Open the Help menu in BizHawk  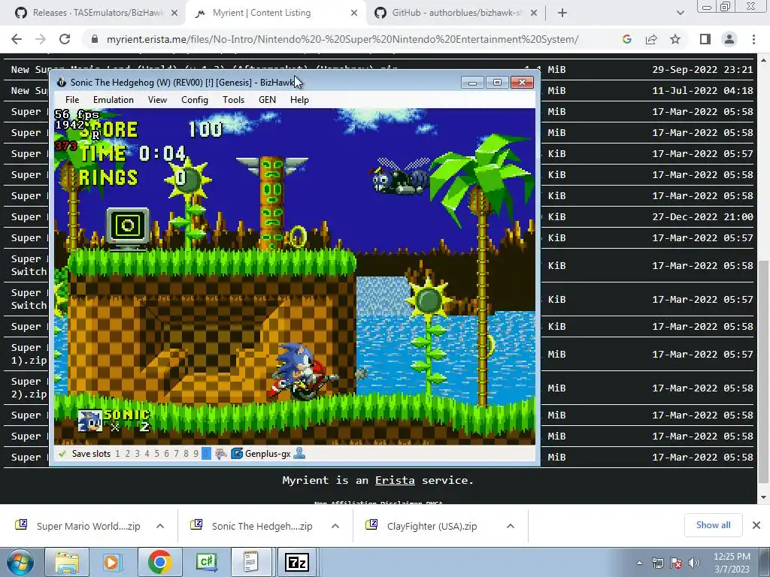299,100
